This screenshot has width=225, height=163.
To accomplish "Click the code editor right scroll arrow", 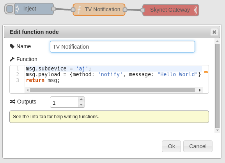I will coord(200,90).
